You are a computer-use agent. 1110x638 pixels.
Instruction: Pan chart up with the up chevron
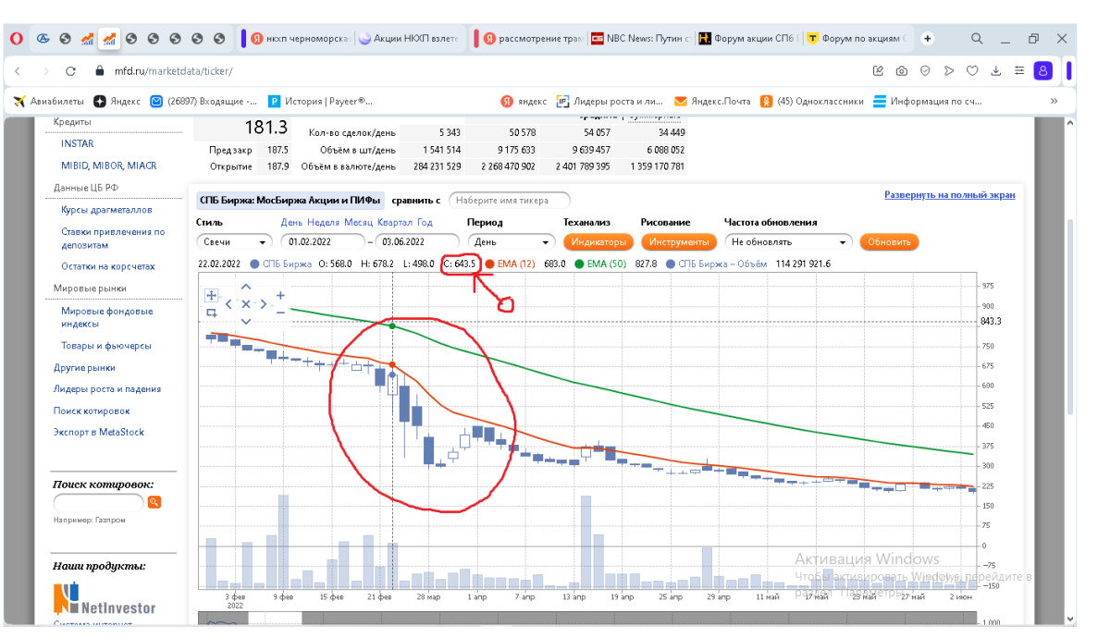click(x=246, y=287)
